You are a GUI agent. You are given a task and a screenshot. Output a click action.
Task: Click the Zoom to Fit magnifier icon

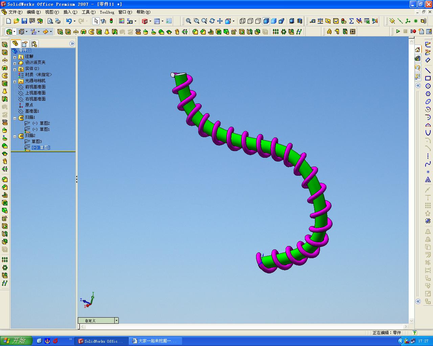pos(189,21)
